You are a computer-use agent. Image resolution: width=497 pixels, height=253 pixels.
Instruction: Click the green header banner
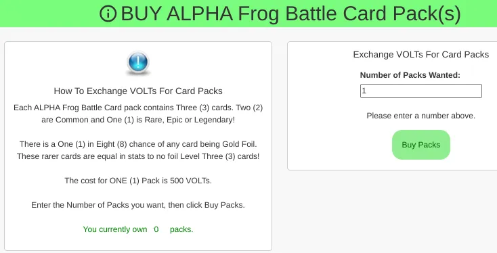click(x=248, y=14)
